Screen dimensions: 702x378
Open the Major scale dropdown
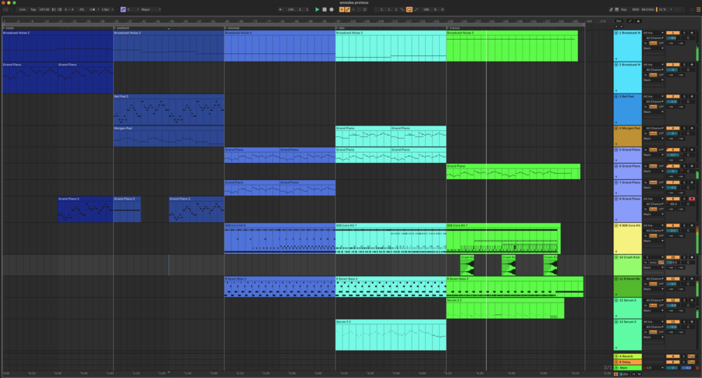[150, 9]
